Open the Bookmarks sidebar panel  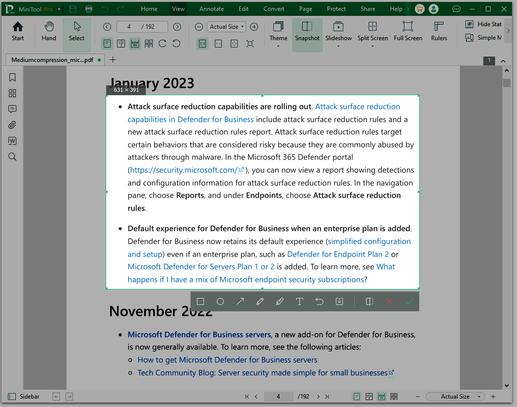pos(12,77)
